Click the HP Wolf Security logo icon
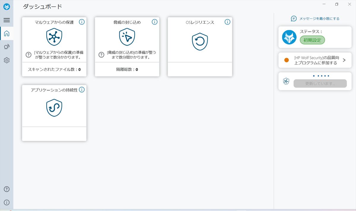The width and height of the screenshot is (356, 211). [7, 7]
